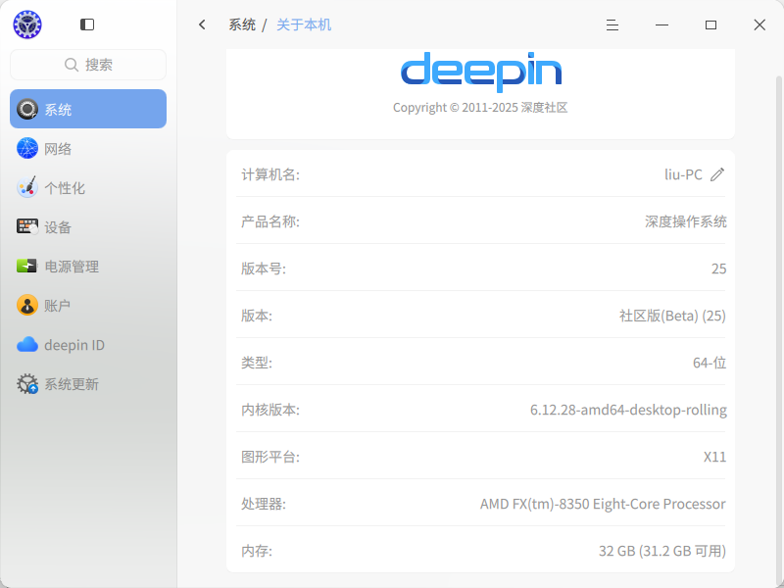Click the 内核版本 label
784x588 pixels.
pyautogui.click(x=270, y=410)
